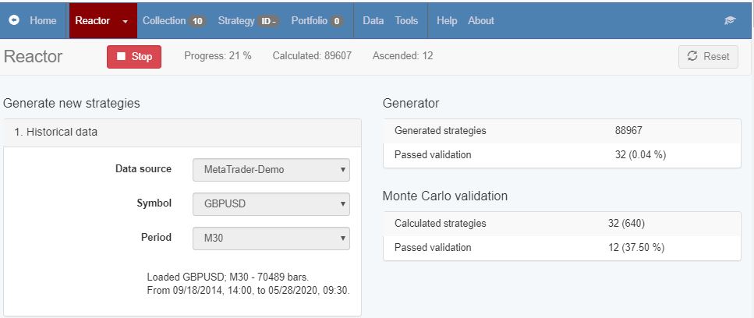Click the Progress 21 % indicator
Screen dimensions: 754x318
[x=218, y=56]
